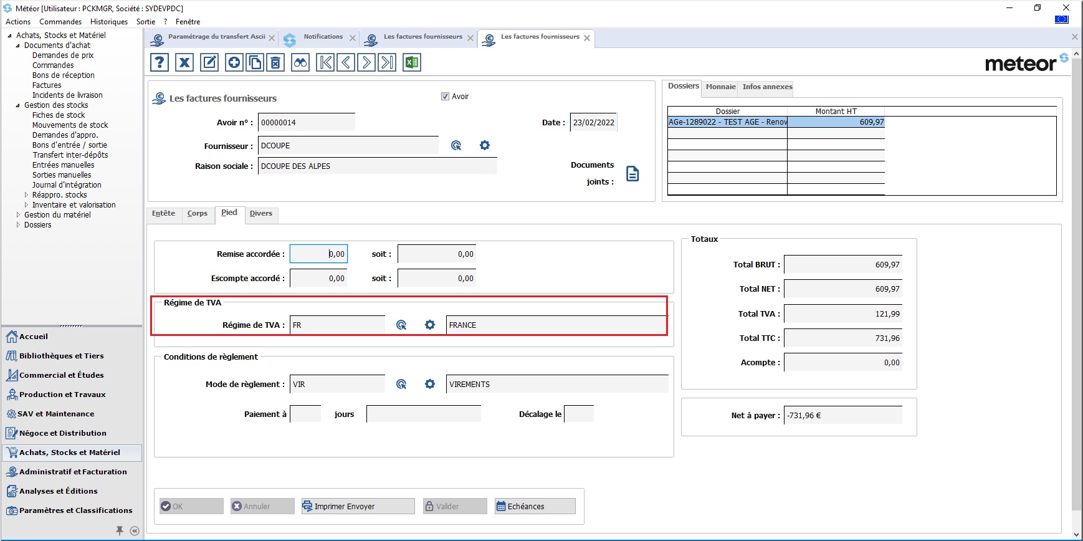Screen dimensions: 1083x541
Task: Switch to the Corps tab
Action: click(x=197, y=213)
